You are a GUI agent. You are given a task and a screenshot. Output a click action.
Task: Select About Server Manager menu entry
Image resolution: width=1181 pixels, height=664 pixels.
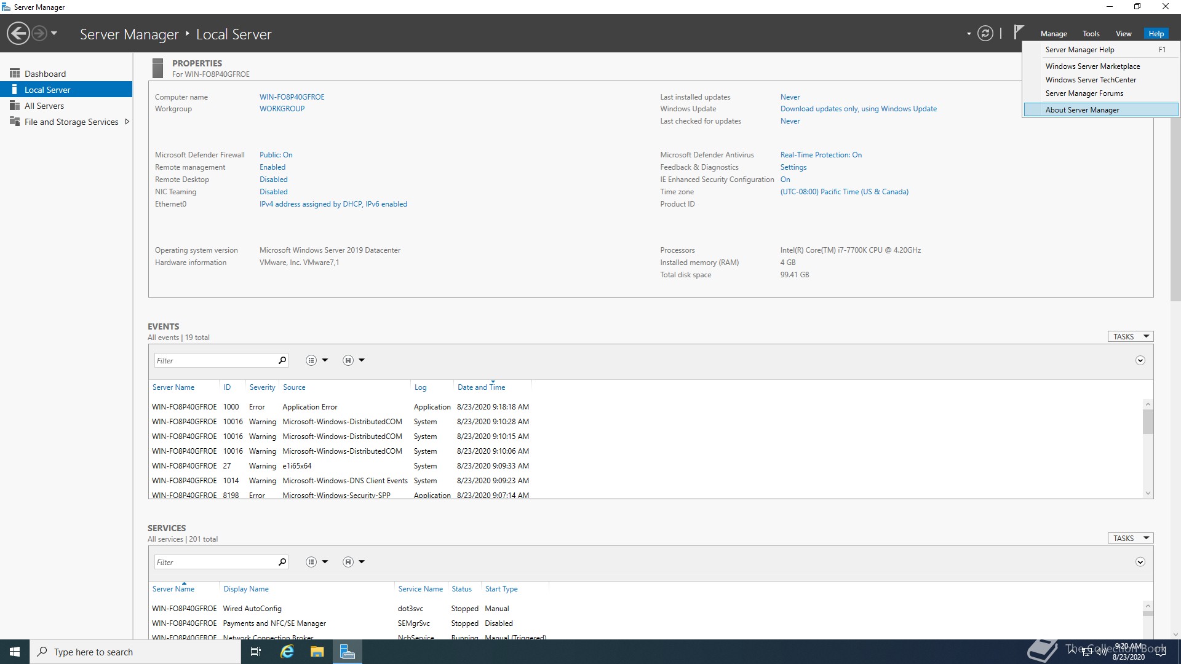click(x=1101, y=110)
